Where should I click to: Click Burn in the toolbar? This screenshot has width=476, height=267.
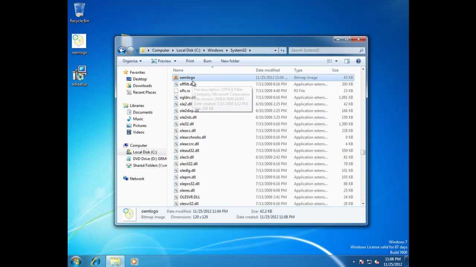(x=208, y=61)
